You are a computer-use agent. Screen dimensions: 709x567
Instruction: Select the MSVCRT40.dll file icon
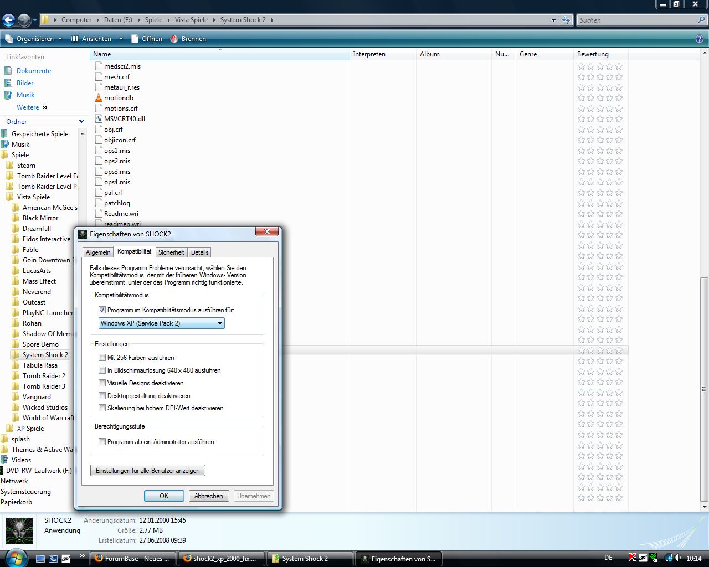[99, 119]
